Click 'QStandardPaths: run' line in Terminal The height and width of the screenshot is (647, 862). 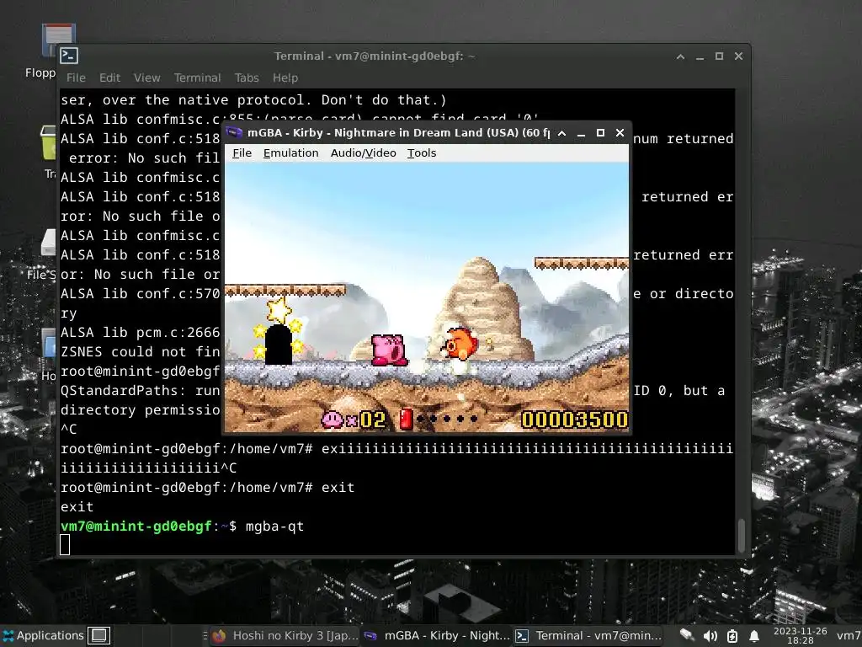(x=141, y=391)
